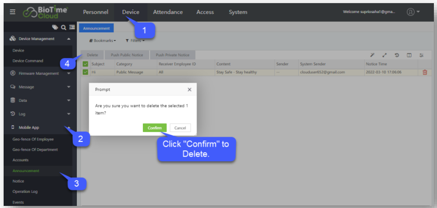Uncheck the checkbox for the Hi row
The width and height of the screenshot is (437, 208).
[x=86, y=72]
